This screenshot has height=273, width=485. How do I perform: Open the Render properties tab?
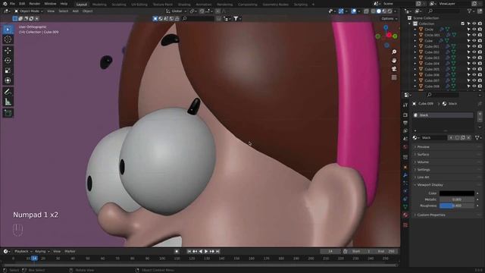click(x=405, y=115)
